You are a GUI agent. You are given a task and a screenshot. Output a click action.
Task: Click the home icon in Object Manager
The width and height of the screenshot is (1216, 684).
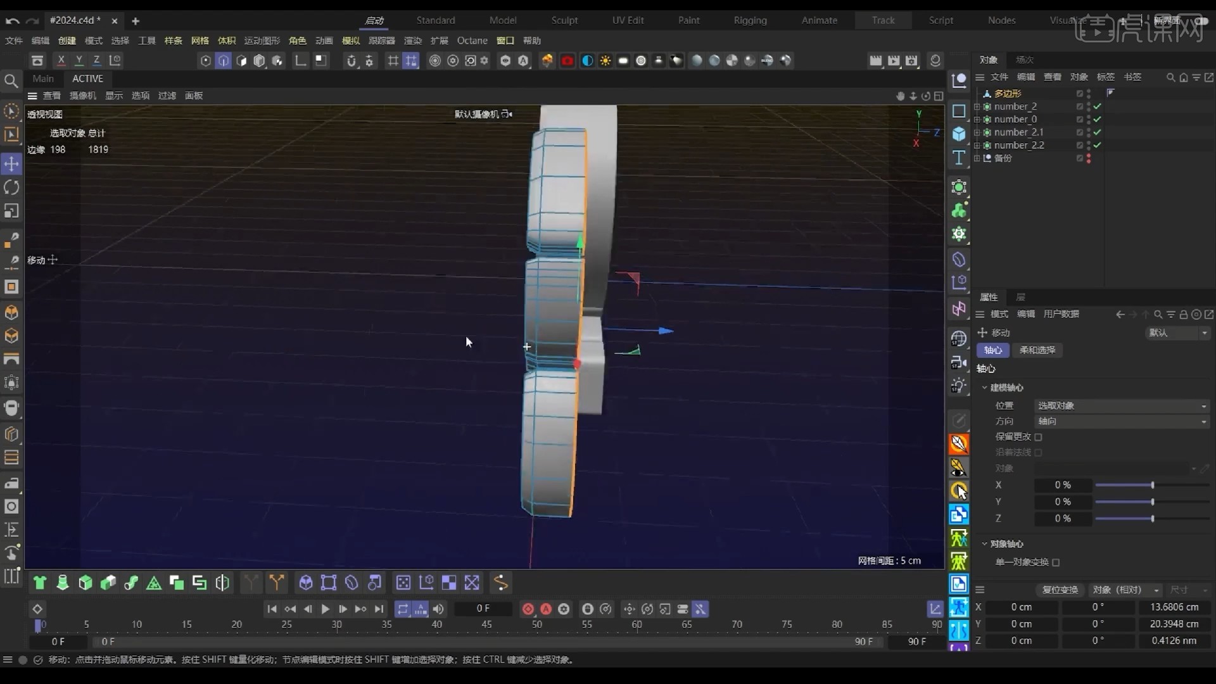tap(1183, 77)
